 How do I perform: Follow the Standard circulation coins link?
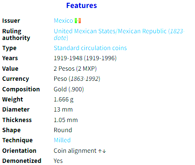click(x=90, y=48)
